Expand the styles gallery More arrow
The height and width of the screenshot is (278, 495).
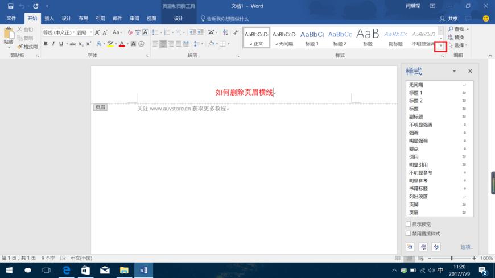[x=441, y=45]
